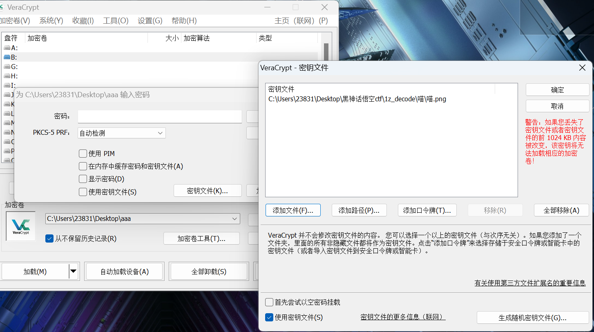Uncheck Never save history (R)
This screenshot has height=332, width=594.
(49, 238)
